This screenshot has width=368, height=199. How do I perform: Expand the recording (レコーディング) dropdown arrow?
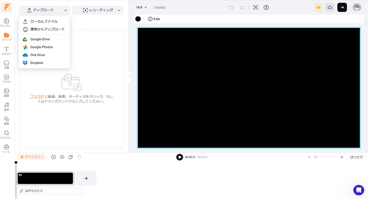coord(118,10)
